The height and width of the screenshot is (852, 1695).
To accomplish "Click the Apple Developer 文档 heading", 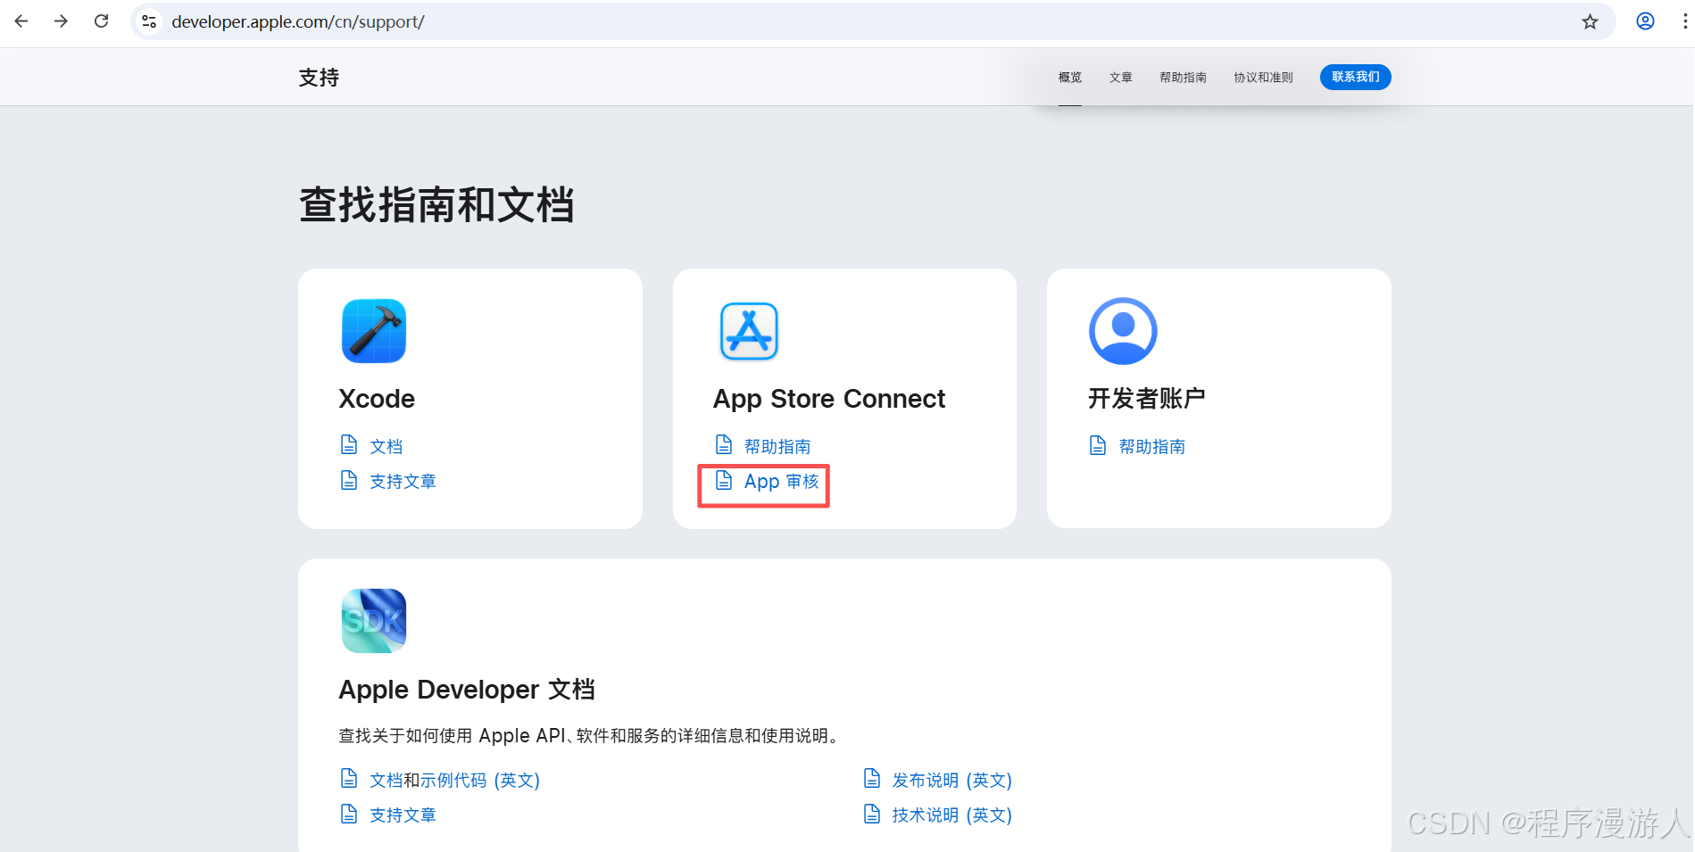I will coord(467,690).
